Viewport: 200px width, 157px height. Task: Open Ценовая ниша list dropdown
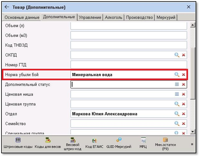(177, 94)
